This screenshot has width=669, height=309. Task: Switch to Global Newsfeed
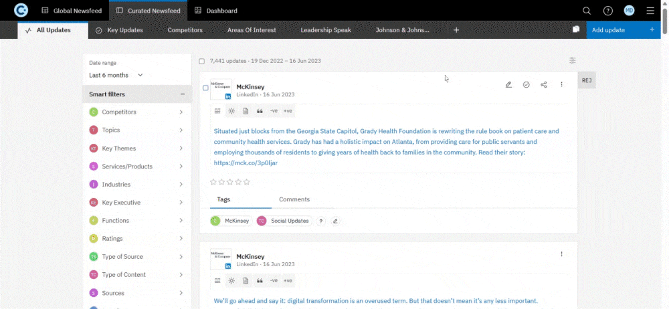(71, 11)
